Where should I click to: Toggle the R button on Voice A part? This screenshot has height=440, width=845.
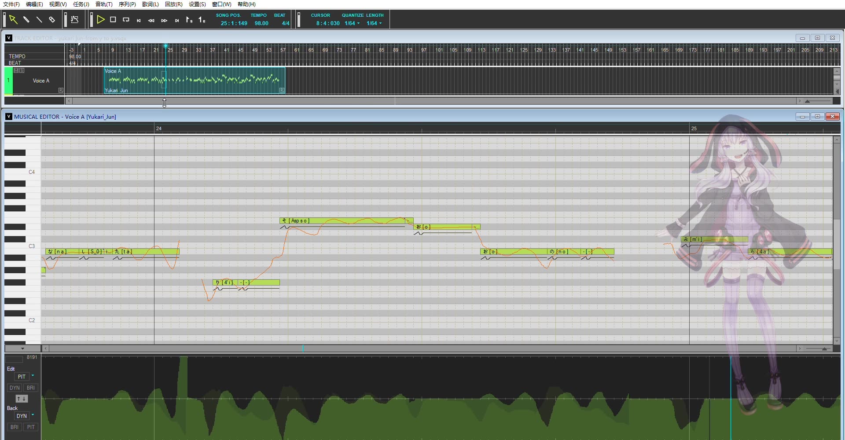282,90
